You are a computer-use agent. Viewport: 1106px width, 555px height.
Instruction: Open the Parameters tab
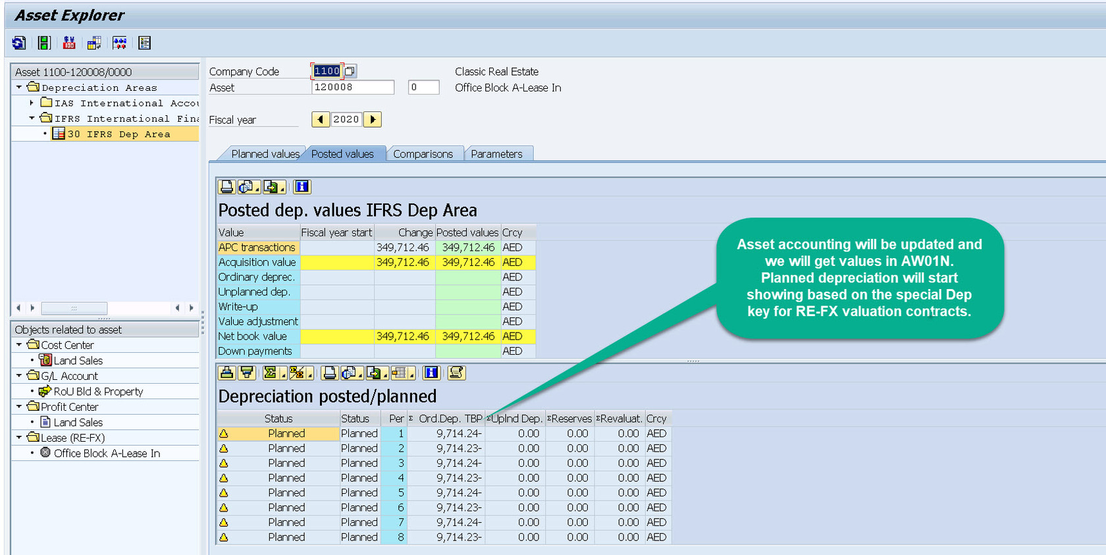496,154
